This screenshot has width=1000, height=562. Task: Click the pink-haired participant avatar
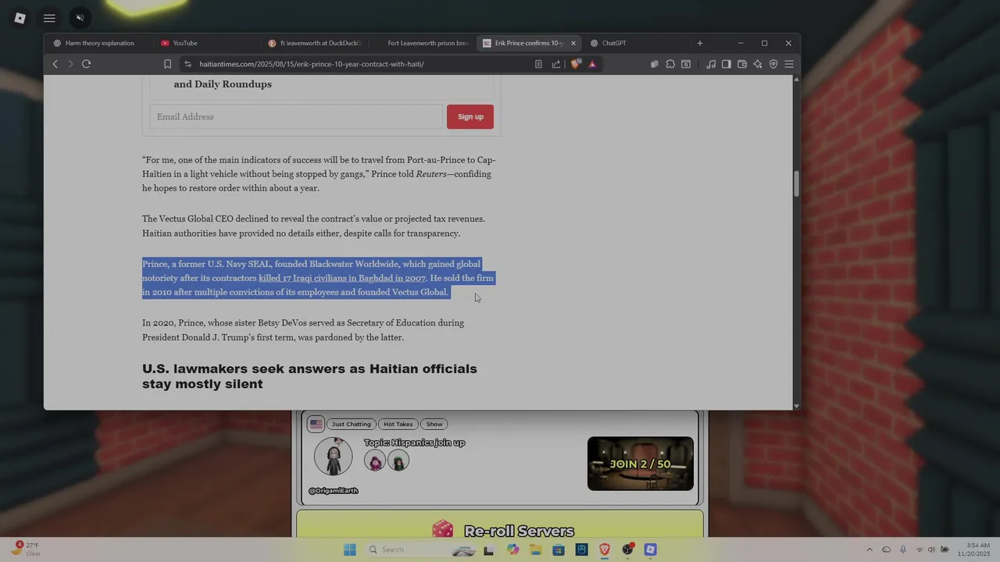(x=376, y=461)
